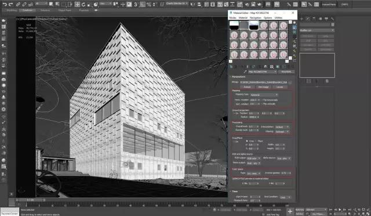Image resolution: width=371 pixels, height=216 pixels.
Task: Click the Undo arrow in main toolbar
Action: click(5, 4)
